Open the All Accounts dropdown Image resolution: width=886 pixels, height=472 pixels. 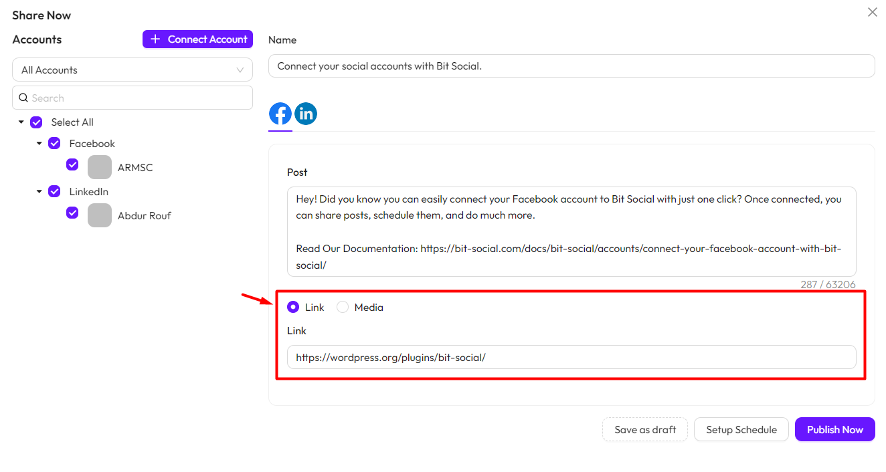click(x=132, y=70)
